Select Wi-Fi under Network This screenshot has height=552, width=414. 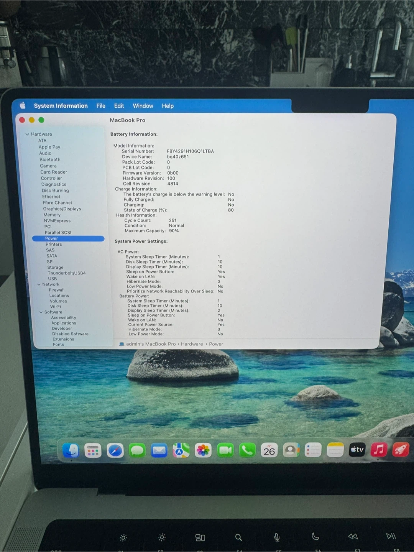[x=56, y=307]
